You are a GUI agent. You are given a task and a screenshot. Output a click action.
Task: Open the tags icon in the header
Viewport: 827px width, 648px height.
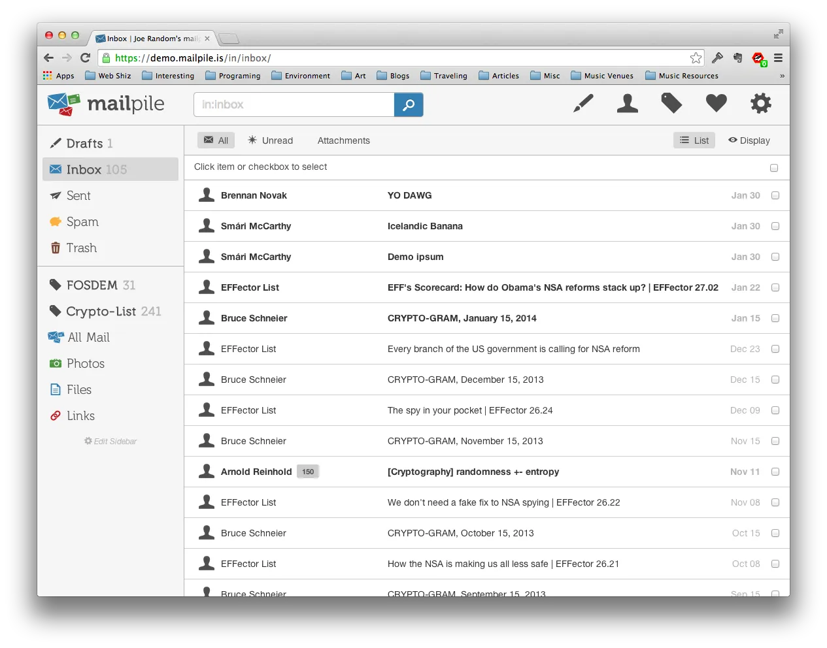(x=672, y=103)
